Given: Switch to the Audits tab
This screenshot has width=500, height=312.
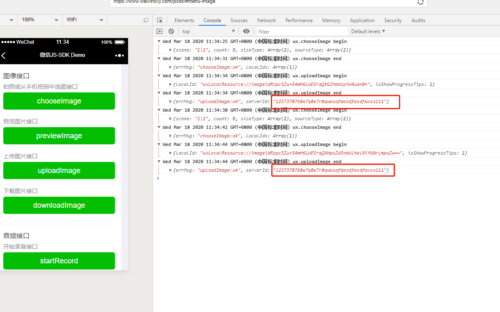Looking at the screenshot, I should 418,20.
